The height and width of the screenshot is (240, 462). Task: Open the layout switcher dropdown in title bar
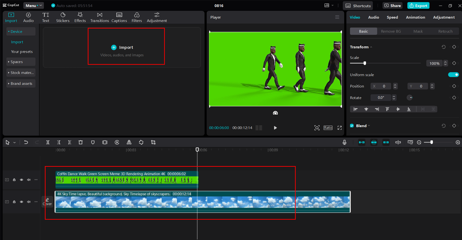click(x=329, y=5)
